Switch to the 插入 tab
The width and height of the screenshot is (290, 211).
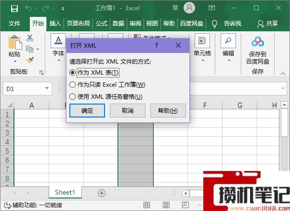tap(55, 24)
